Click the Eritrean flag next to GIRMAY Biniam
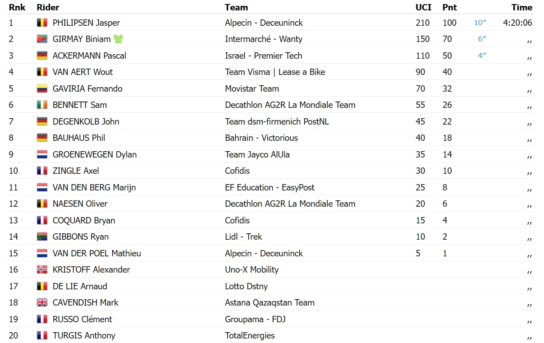 point(42,39)
